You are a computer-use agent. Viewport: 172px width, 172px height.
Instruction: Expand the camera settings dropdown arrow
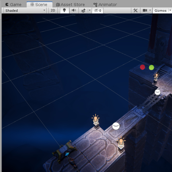[x=150, y=11]
